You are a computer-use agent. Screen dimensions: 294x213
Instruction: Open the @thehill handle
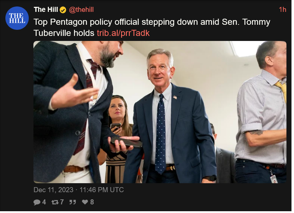[x=82, y=10]
